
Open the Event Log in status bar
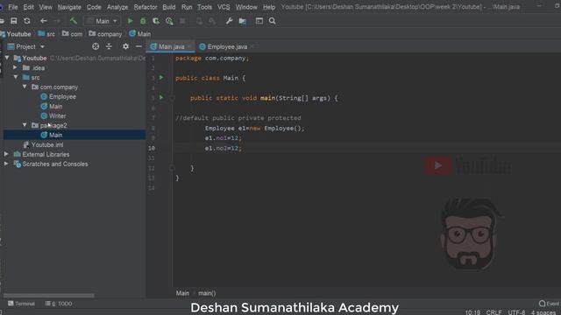pos(550,304)
